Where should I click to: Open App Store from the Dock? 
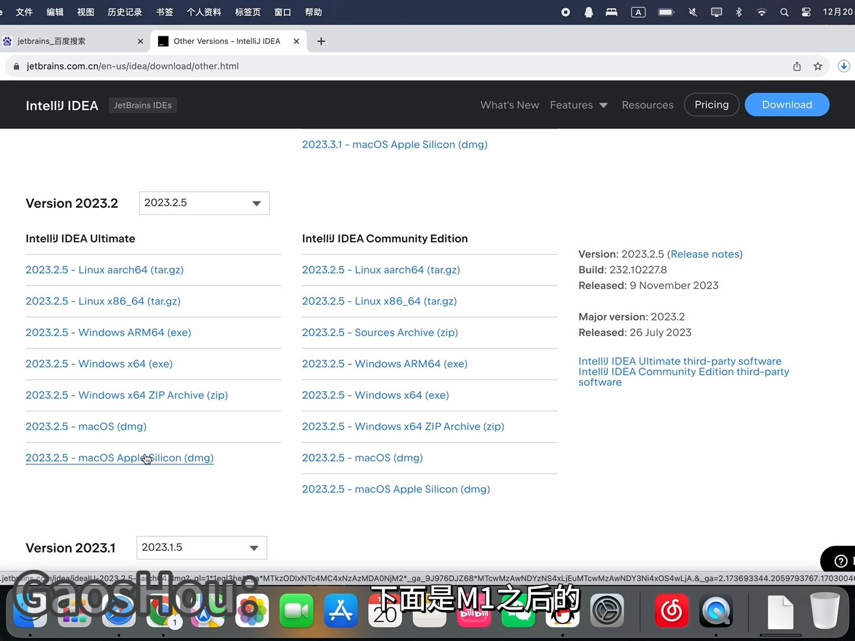click(341, 610)
